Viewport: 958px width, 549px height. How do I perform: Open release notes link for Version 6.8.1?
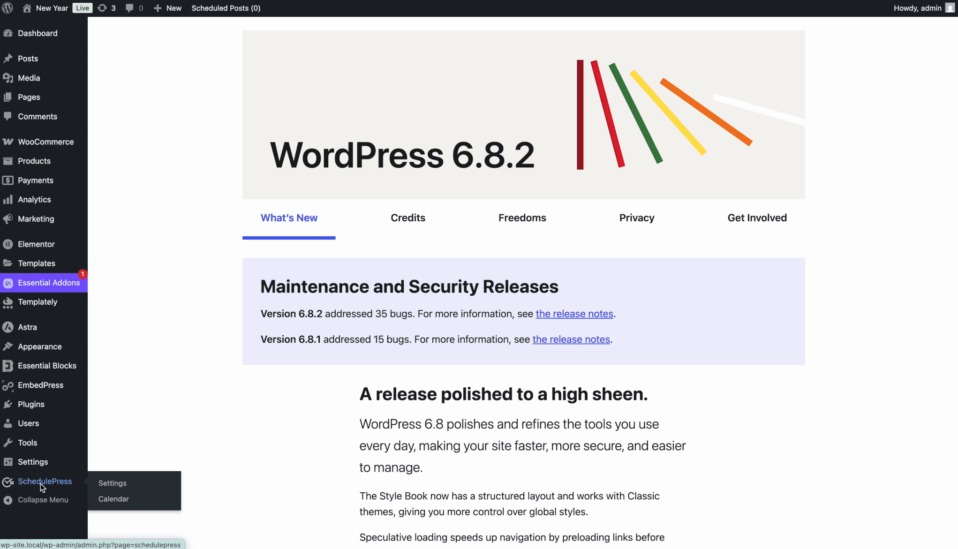point(571,339)
